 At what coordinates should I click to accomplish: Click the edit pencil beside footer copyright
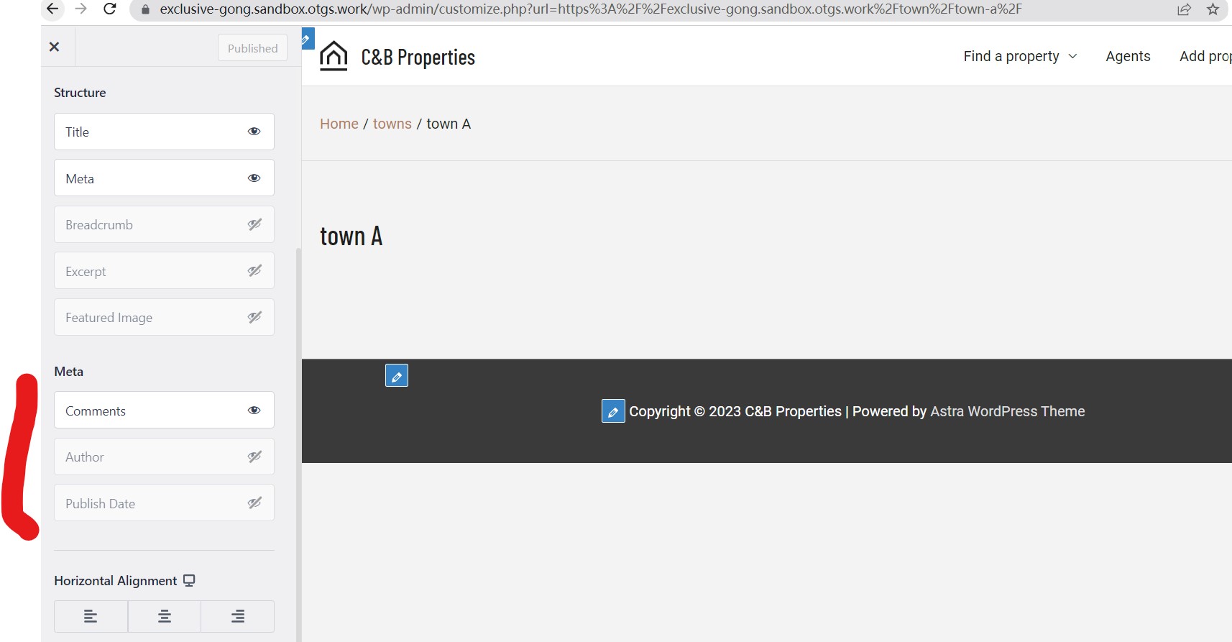click(613, 411)
